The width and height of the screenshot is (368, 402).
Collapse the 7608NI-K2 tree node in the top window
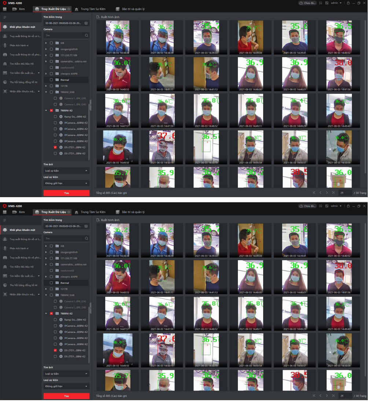pos(46,110)
